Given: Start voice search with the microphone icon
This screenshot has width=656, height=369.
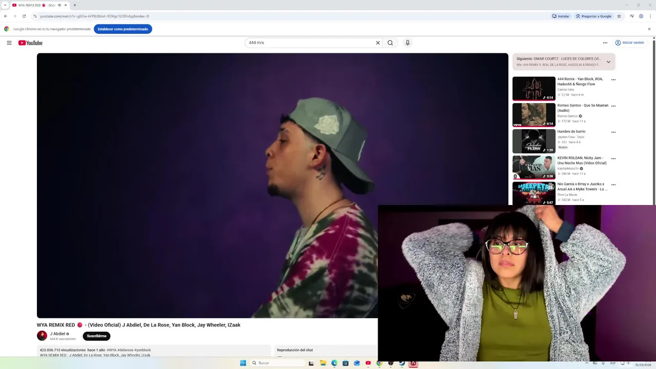Looking at the screenshot, I should point(407,43).
